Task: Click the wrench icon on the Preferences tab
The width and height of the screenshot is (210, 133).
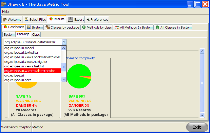Action: (x=88, y=20)
